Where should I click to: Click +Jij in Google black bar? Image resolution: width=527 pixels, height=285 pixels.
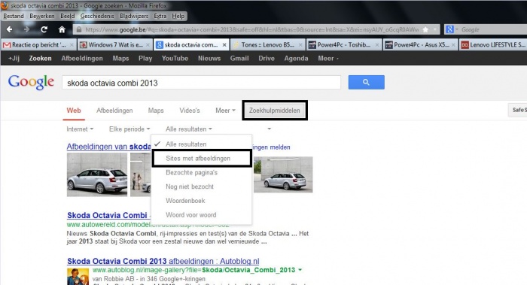(14, 59)
